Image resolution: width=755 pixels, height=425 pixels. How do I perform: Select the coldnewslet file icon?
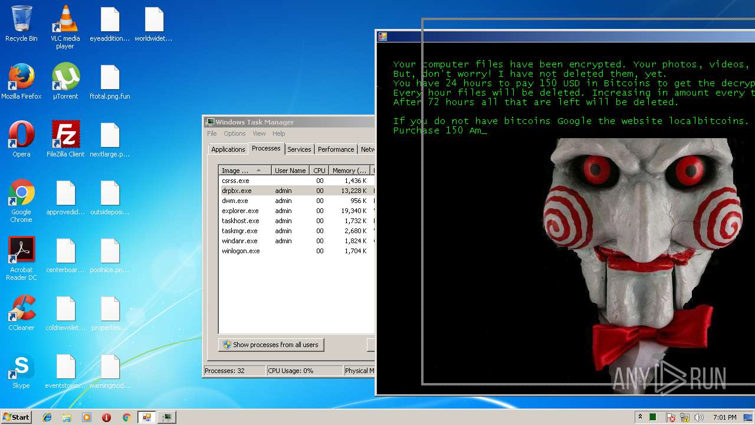[65, 313]
